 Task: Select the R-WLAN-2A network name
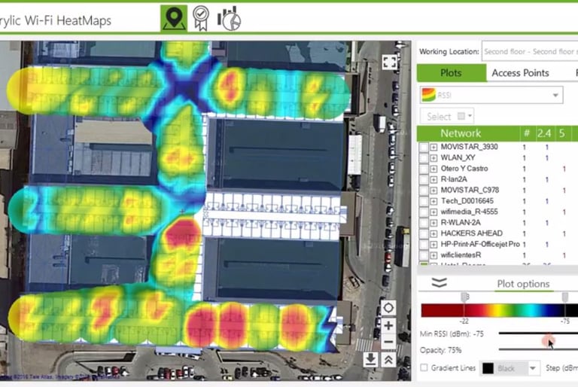click(461, 222)
